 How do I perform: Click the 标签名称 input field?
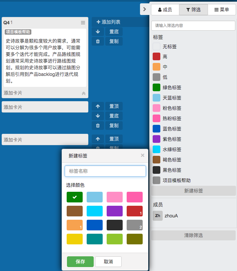(x=105, y=171)
